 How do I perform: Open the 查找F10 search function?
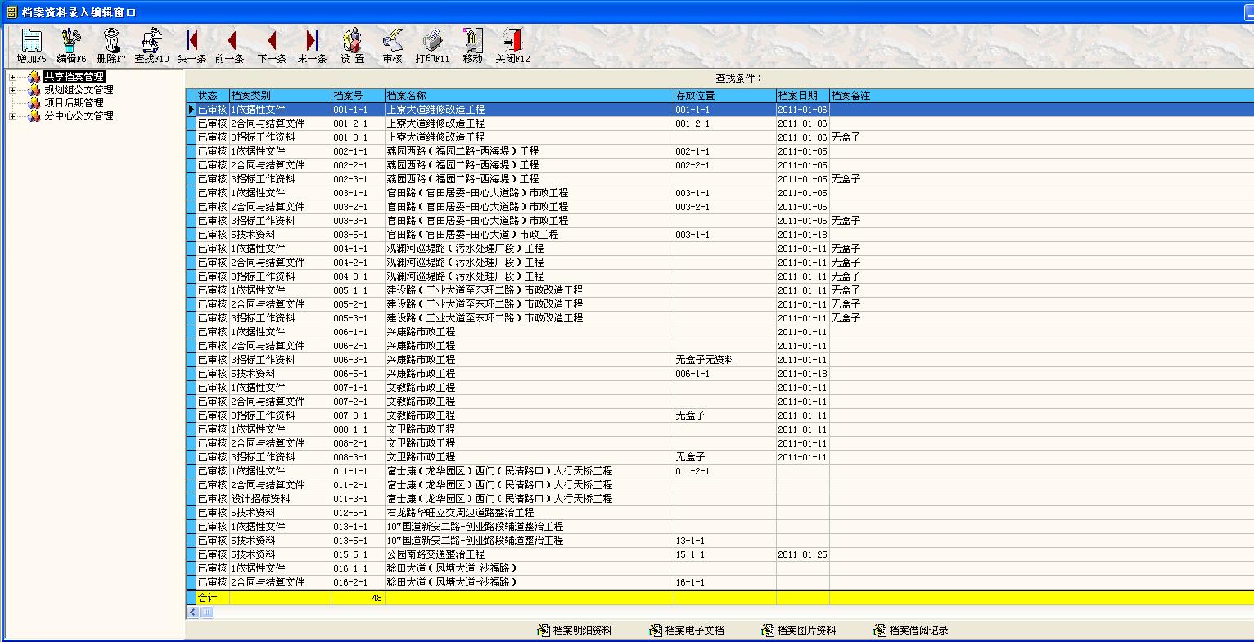tap(152, 43)
